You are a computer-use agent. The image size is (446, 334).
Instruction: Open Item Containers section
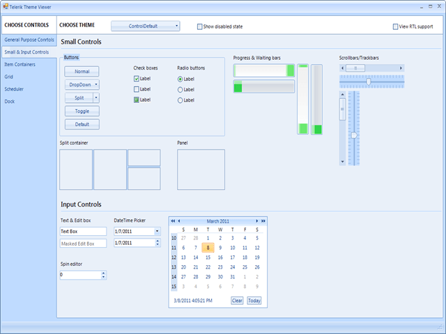(x=20, y=65)
